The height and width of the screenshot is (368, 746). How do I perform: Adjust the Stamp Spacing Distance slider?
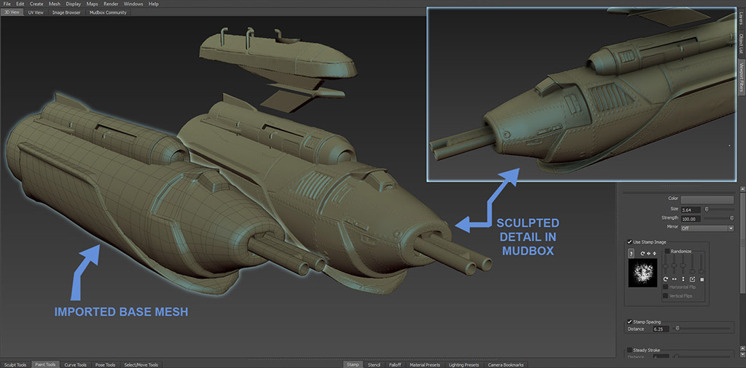[678, 328]
